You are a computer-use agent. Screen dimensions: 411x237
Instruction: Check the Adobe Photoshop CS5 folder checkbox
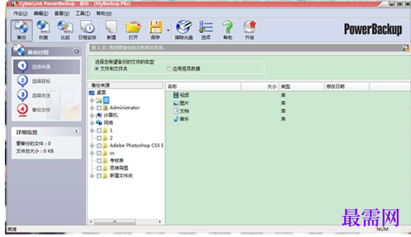[x=99, y=145]
